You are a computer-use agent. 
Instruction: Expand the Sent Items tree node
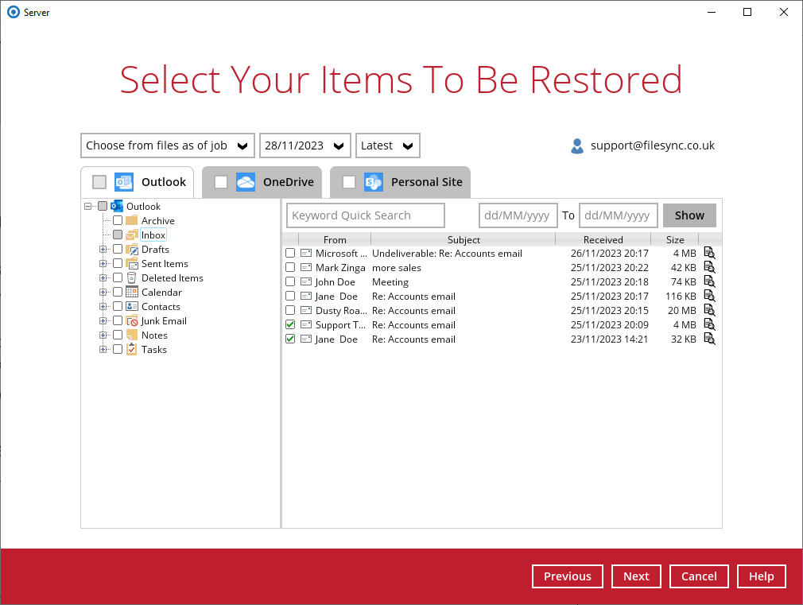pos(103,263)
